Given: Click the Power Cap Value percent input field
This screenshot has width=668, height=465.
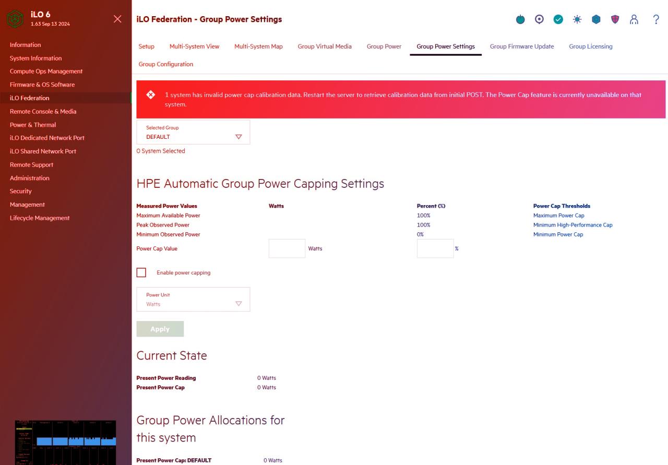Looking at the screenshot, I should (x=435, y=248).
